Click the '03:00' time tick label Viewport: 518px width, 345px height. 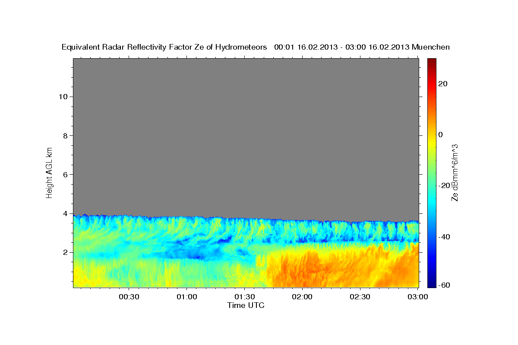[x=417, y=297]
